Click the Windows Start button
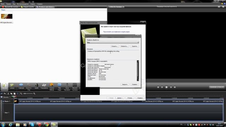This screenshot has height=127, width=226. coord(3,125)
